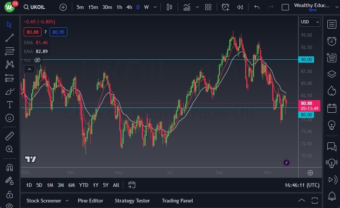The height and width of the screenshot is (208, 340).
Task: Switch to the Strategy Tester tab
Action: click(x=132, y=201)
